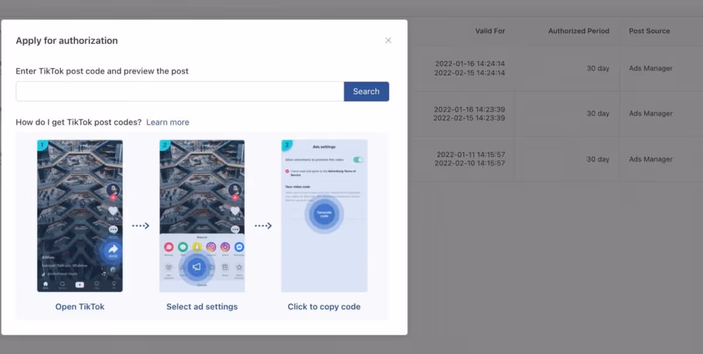Click the 'How do I get TikTok post codes?' text

tap(79, 122)
